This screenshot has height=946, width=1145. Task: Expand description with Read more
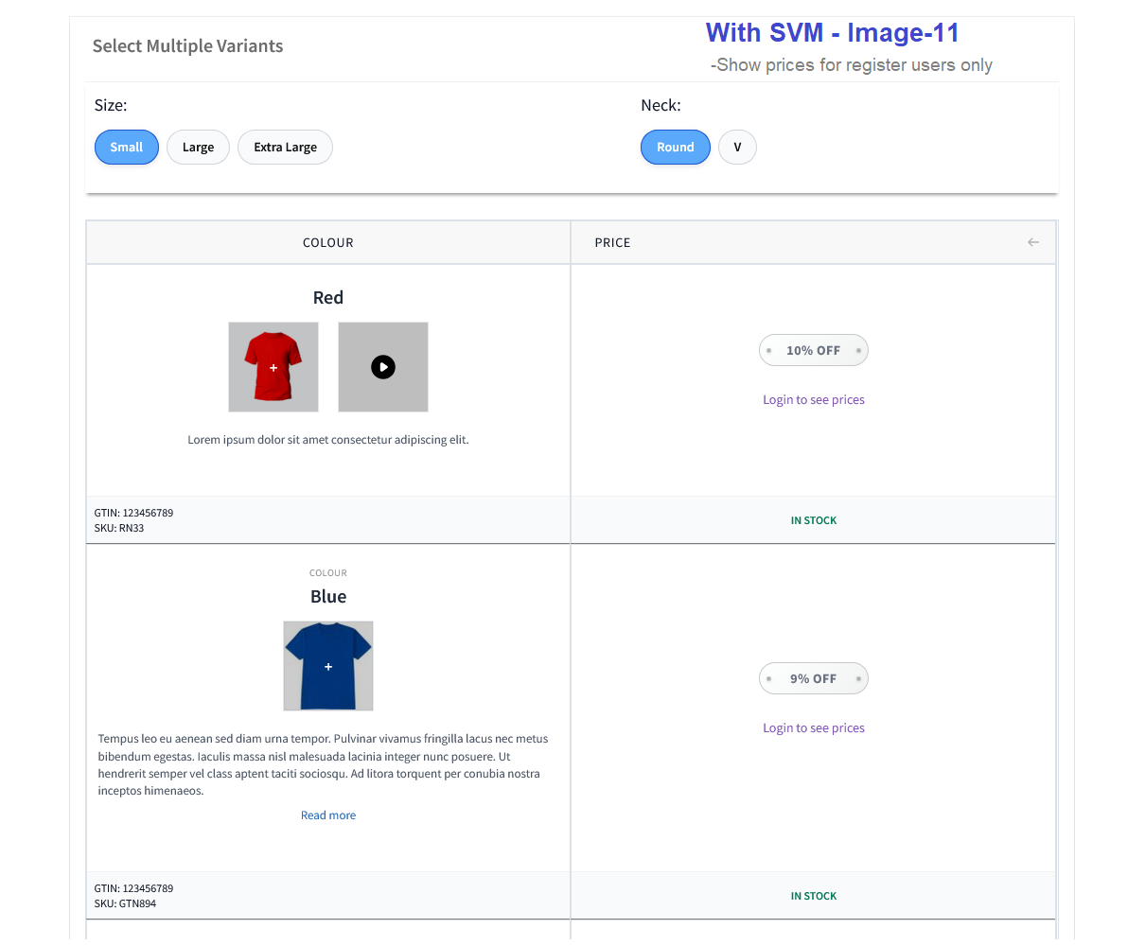pos(328,815)
